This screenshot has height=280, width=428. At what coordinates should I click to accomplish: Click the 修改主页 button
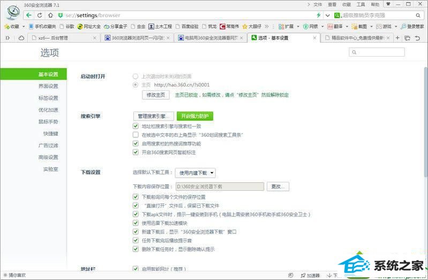[x=156, y=95]
